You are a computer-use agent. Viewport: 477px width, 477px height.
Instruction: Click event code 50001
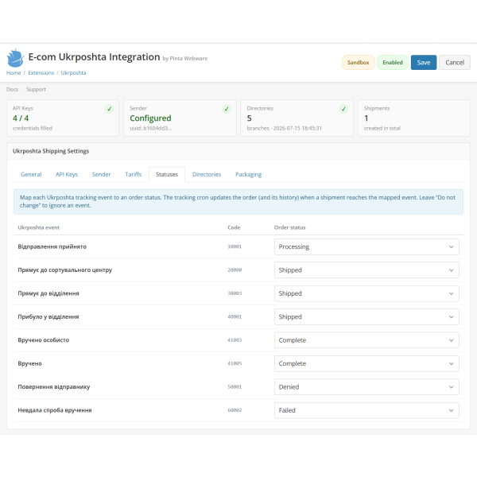[235, 387]
